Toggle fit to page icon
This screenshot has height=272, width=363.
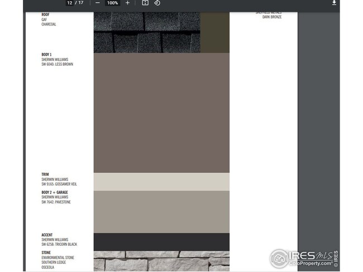click(145, 3)
